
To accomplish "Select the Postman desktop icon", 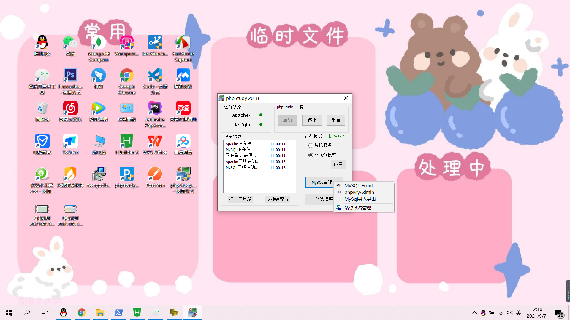I will [155, 177].
